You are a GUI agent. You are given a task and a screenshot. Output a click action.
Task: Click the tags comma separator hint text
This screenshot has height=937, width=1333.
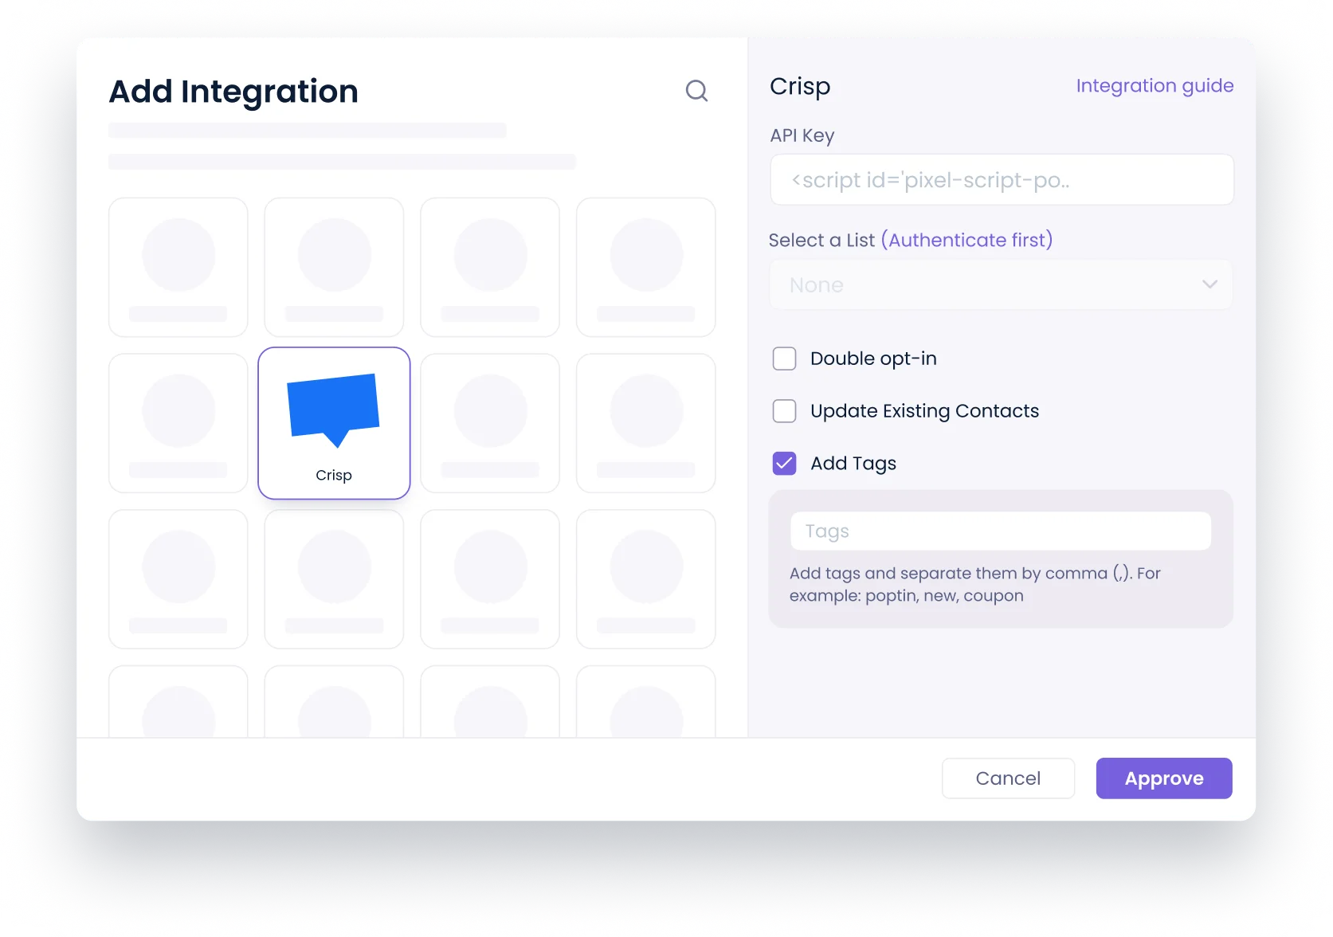[975, 584]
